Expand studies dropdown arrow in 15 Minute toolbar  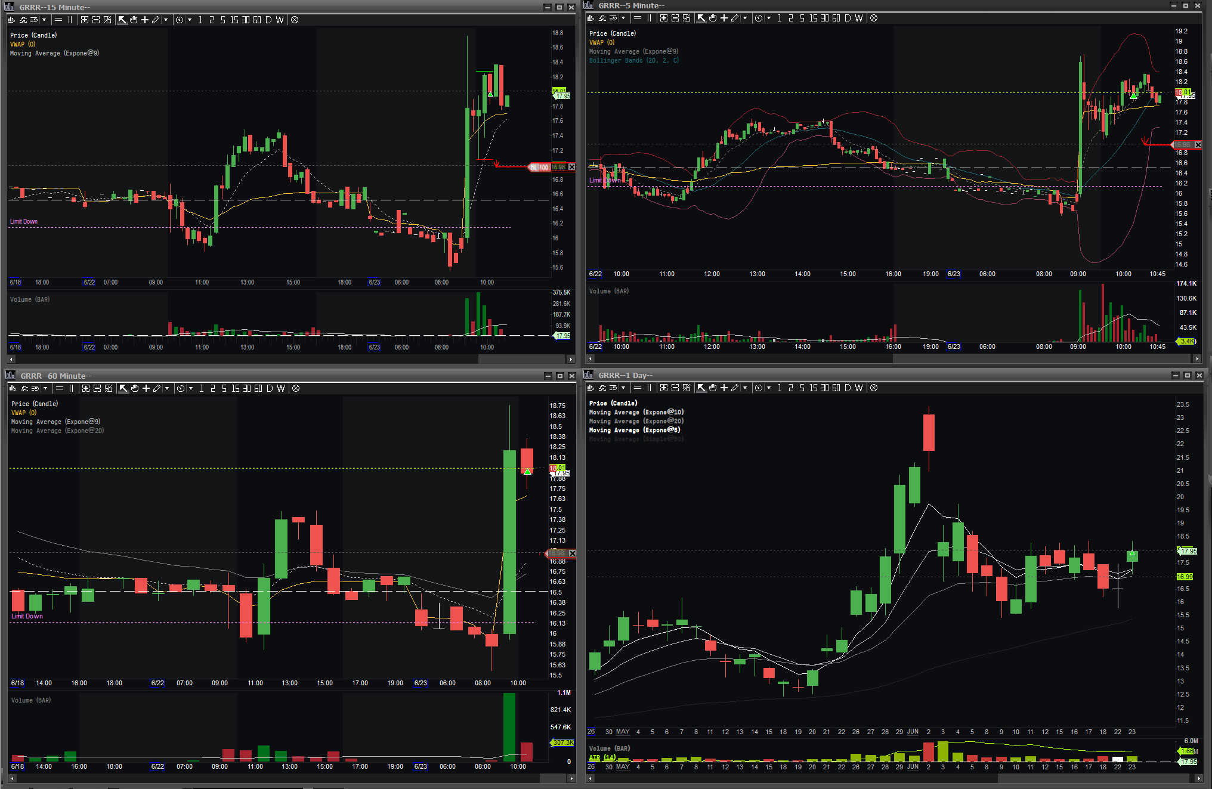[x=44, y=20]
